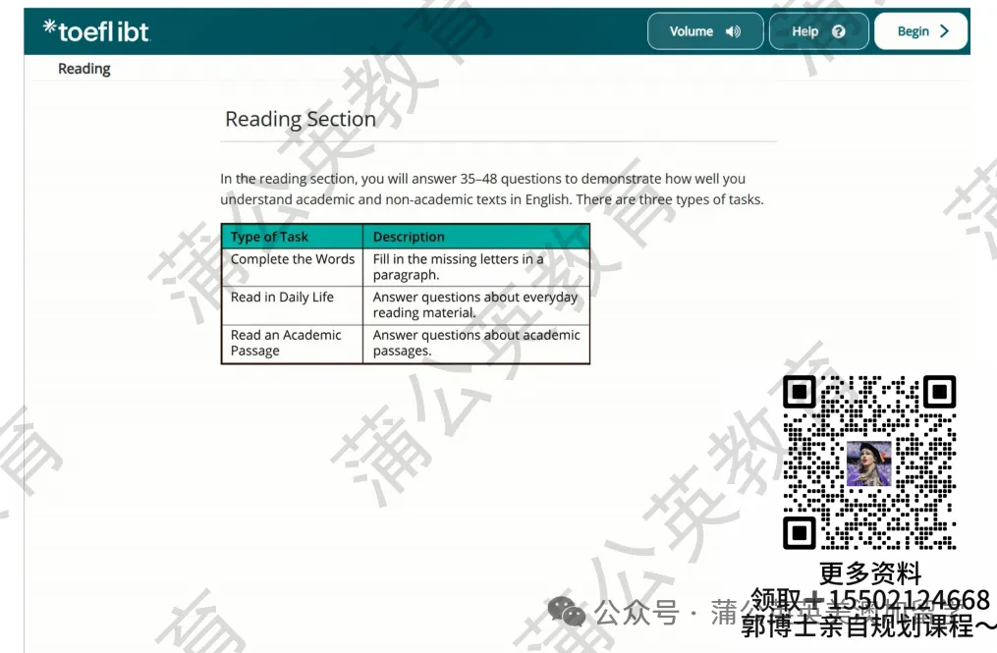This screenshot has width=997, height=653.
Task: Click the toefl ibt logo
Action: tap(96, 30)
